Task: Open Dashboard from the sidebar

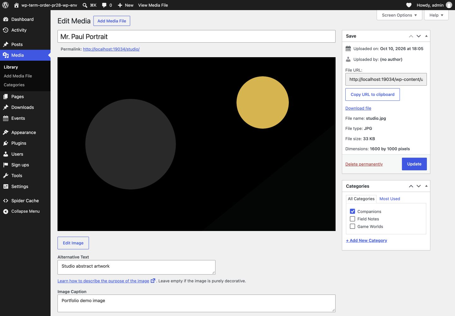Action: click(x=25, y=19)
